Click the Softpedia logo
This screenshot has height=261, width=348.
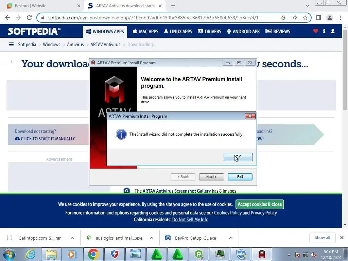click(x=34, y=31)
